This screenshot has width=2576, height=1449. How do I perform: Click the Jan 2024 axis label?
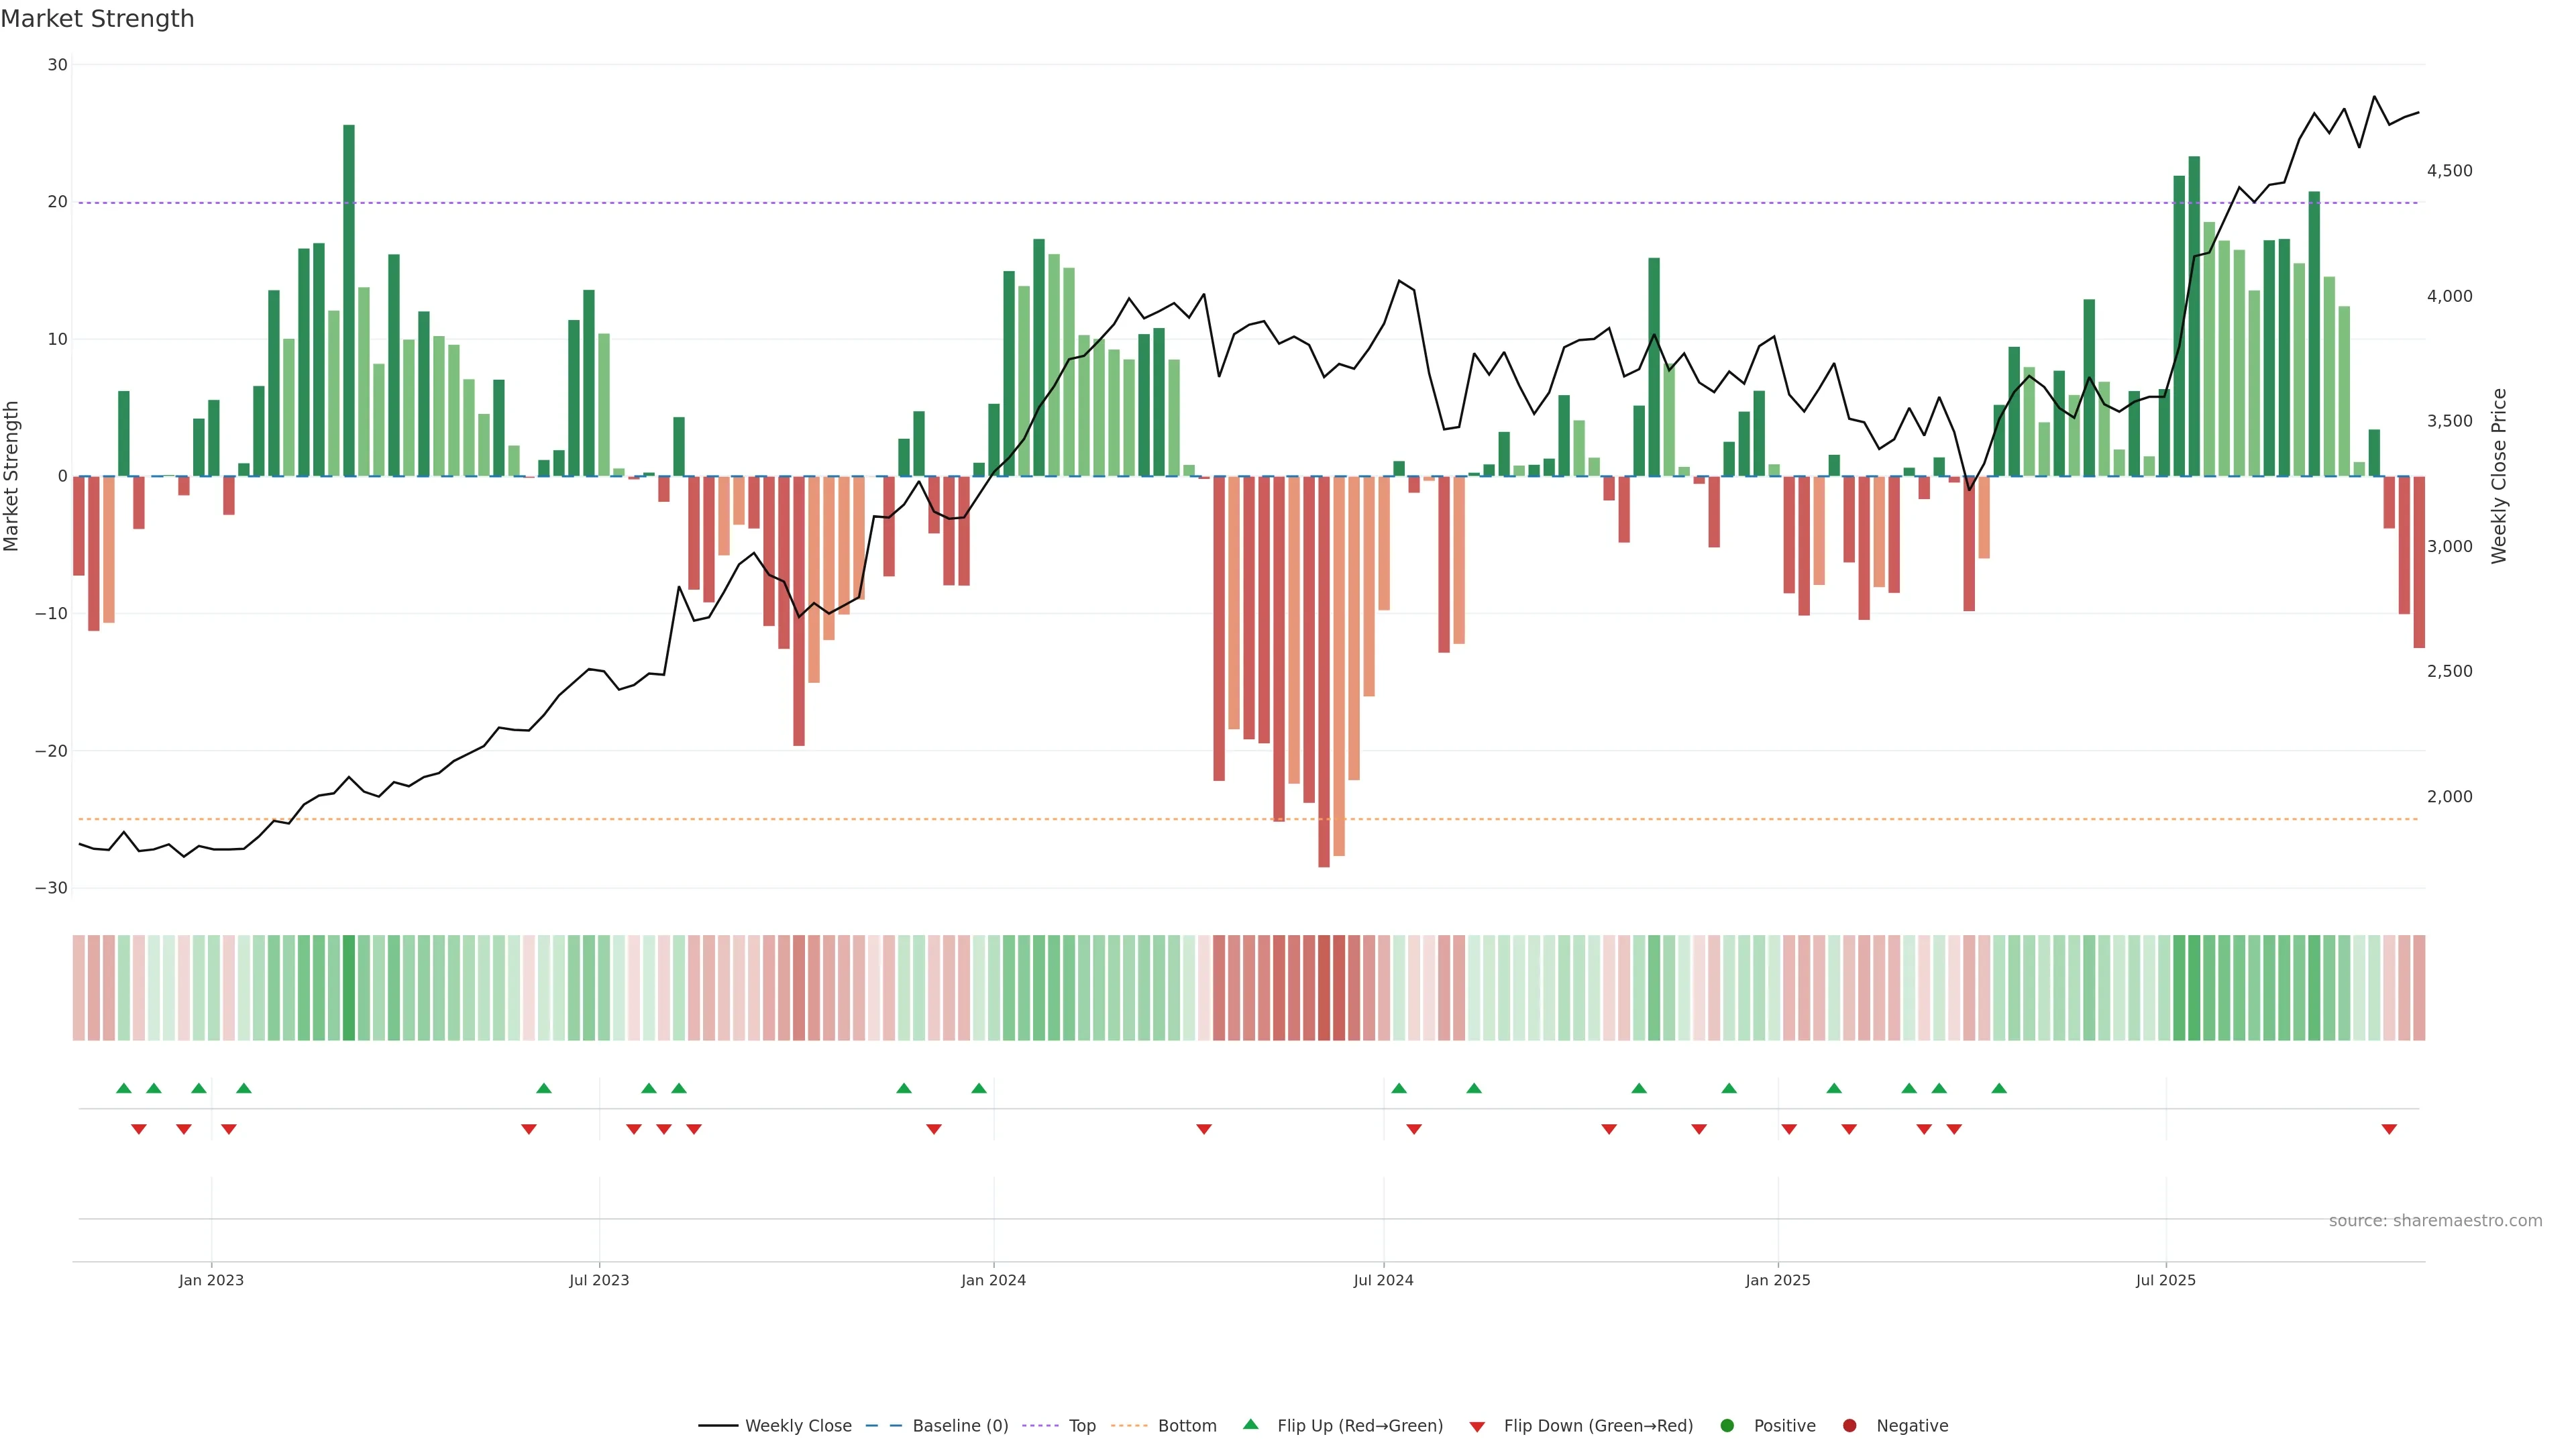tap(993, 1280)
